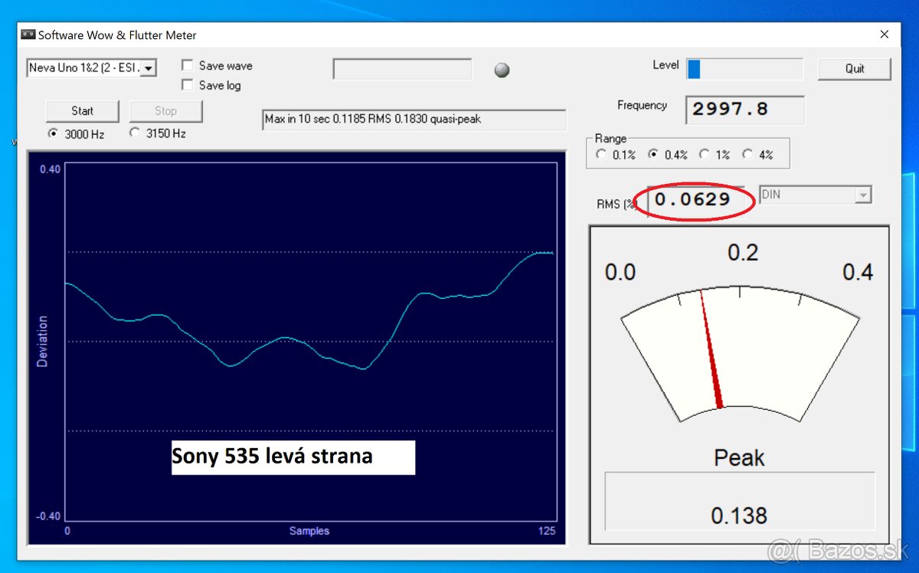Open the DIN weighting dropdown
This screenshot has height=573, width=919.
tap(864, 195)
